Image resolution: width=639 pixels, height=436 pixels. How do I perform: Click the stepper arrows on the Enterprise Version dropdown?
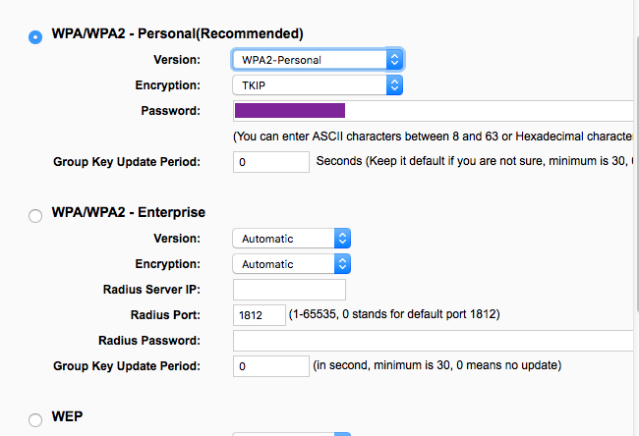coord(342,239)
